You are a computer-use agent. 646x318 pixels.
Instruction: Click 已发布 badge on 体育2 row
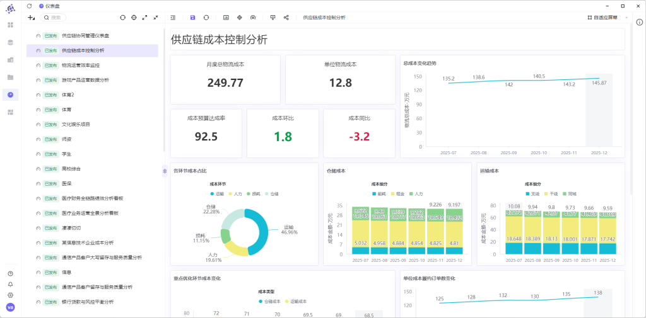coord(50,95)
